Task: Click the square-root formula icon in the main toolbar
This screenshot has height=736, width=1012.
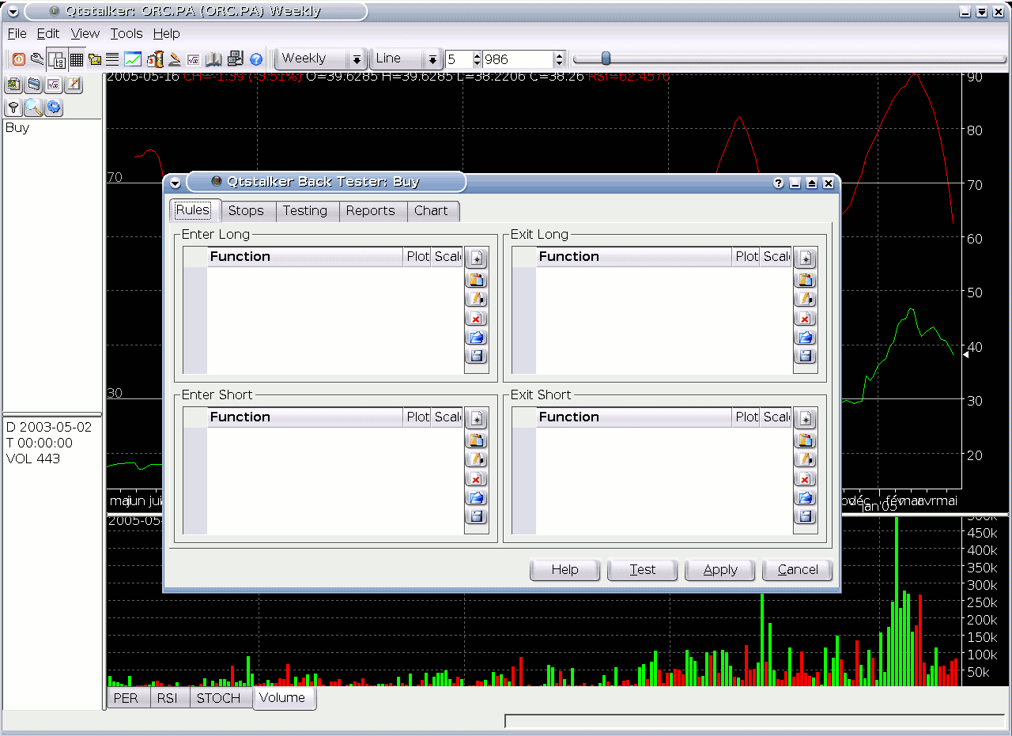Action: pyautogui.click(x=194, y=59)
